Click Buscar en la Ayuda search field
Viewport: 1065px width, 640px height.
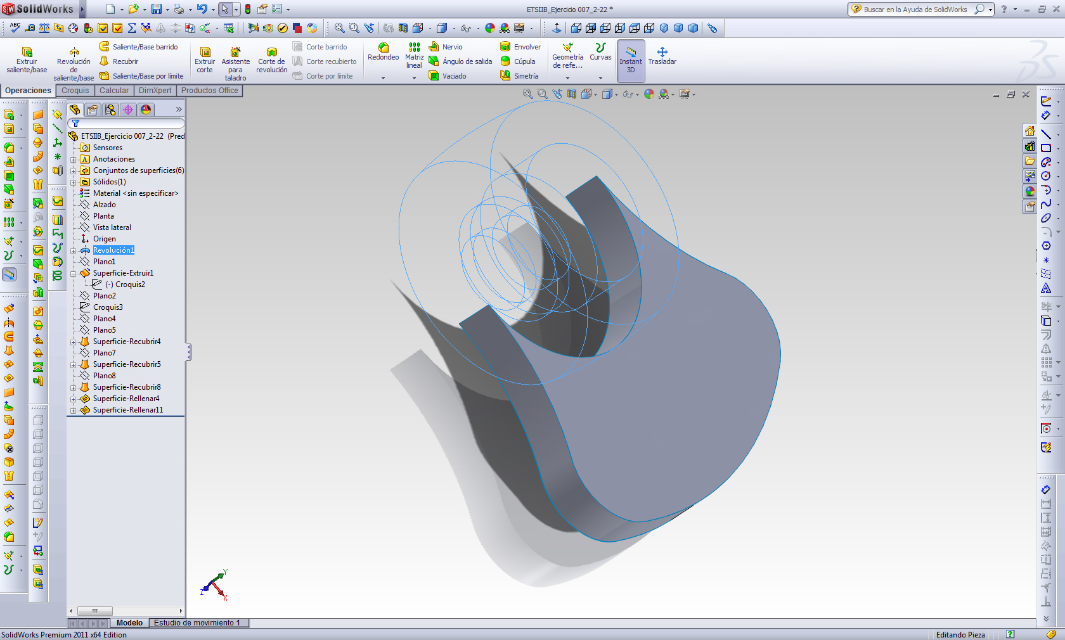point(915,10)
